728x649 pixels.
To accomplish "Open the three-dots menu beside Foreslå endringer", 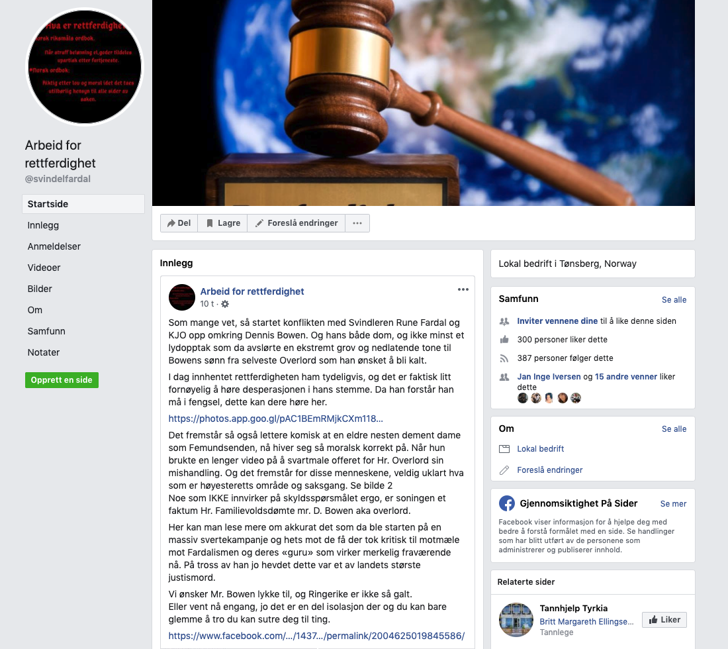I will (x=357, y=223).
